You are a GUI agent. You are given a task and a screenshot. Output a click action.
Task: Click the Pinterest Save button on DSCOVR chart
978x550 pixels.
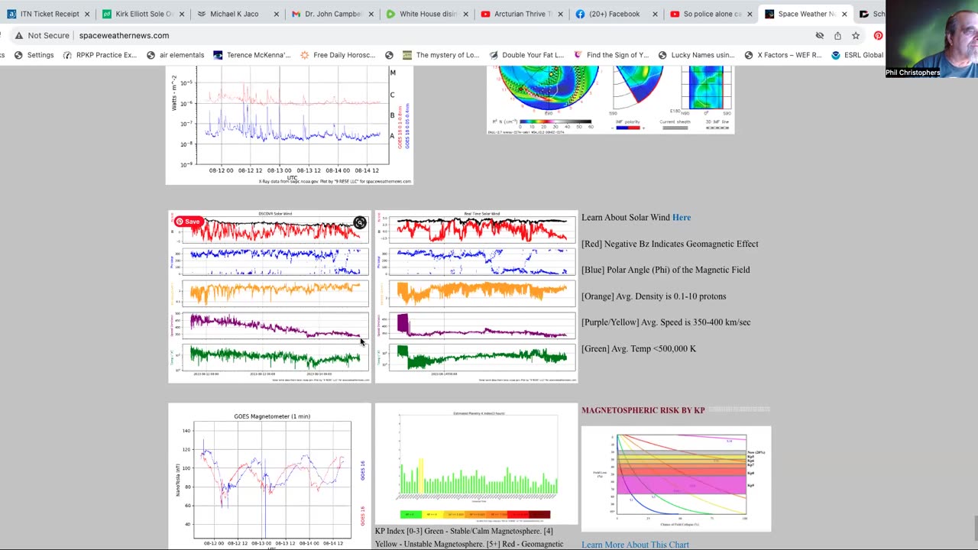(x=188, y=222)
